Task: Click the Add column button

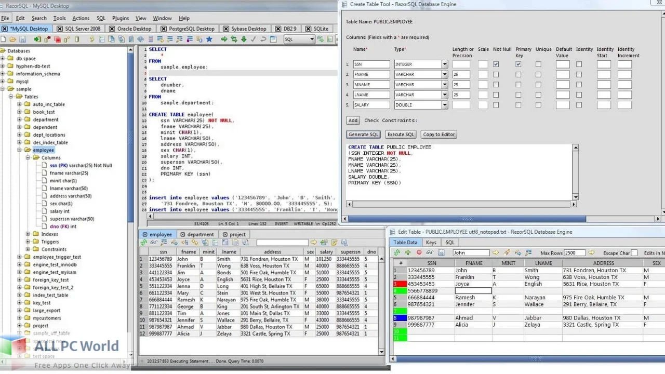Action: (x=353, y=121)
